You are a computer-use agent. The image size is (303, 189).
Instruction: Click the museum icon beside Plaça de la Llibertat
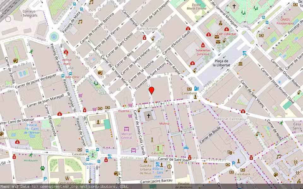(x=240, y=64)
